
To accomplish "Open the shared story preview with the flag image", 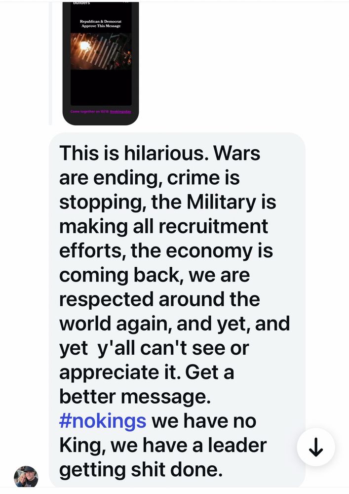I will tap(101, 63).
